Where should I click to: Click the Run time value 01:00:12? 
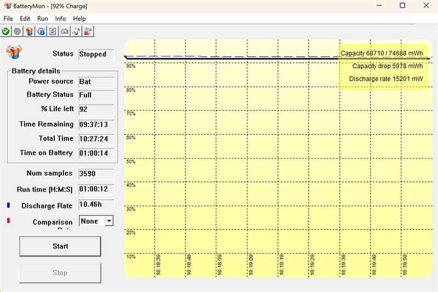tap(96, 189)
